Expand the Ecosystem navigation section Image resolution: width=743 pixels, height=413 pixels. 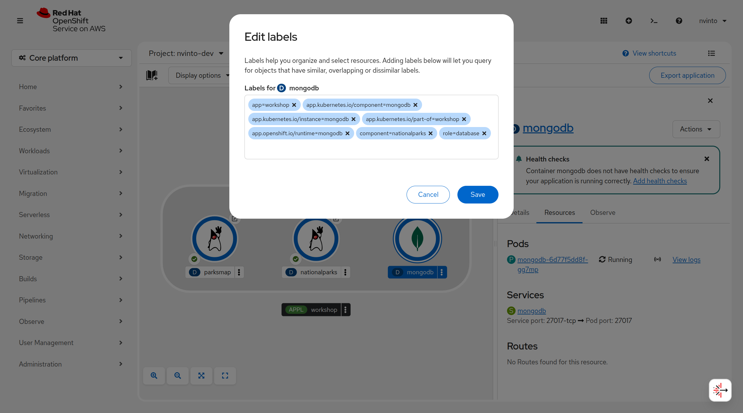click(71, 129)
